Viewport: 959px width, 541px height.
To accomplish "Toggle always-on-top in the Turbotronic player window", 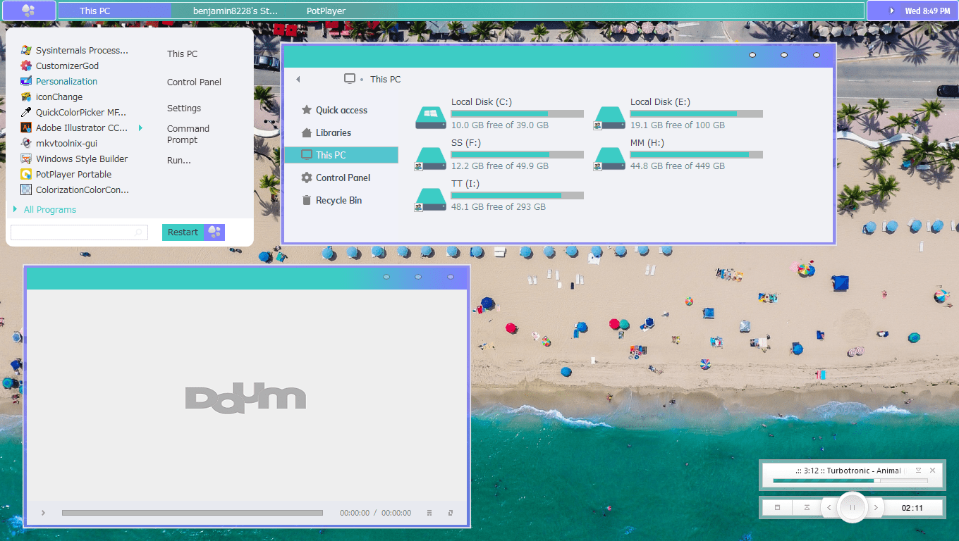I will [x=918, y=470].
